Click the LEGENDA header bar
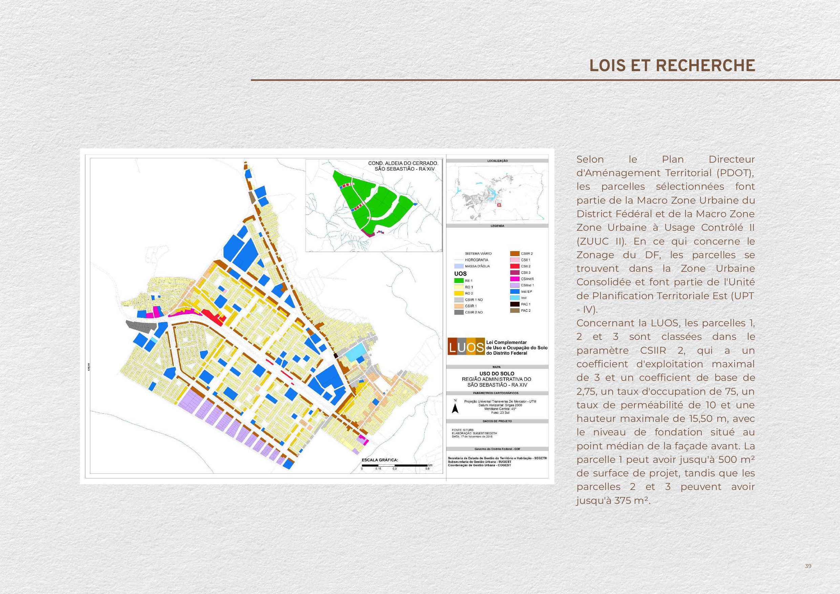The image size is (840, 594). coord(497,226)
